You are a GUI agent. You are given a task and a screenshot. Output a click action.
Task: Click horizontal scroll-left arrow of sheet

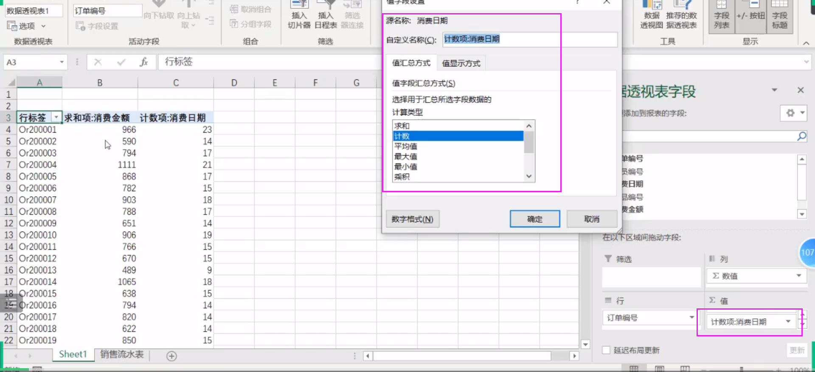368,356
